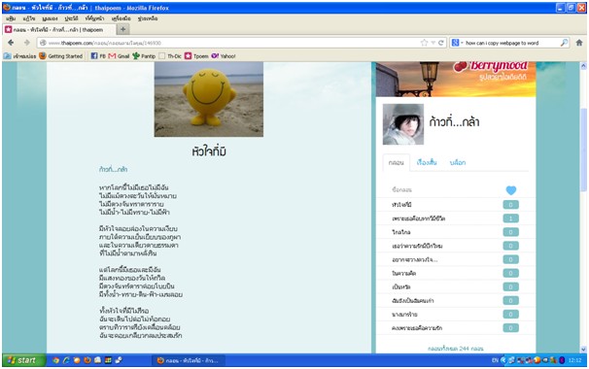Click the browser back arrow button
The width and height of the screenshot is (589, 369).
tap(11, 43)
